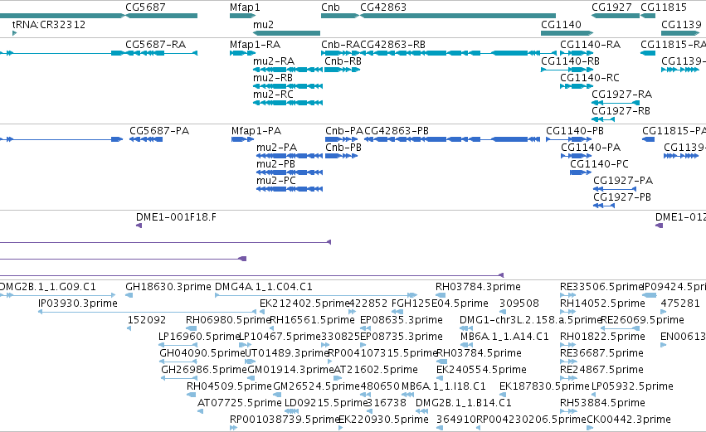Image resolution: width=706 pixels, height=432 pixels.
Task: Click the DMG4A.1_1.C04.C1 EST label
Action: click(x=263, y=287)
